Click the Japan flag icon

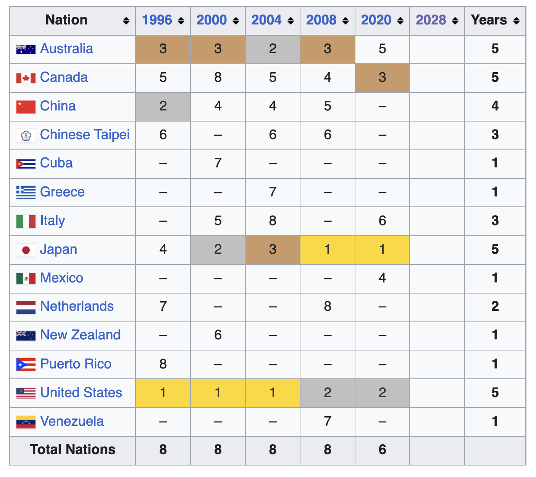pos(26,250)
